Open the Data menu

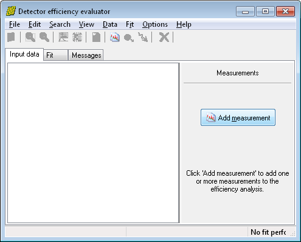110,24
